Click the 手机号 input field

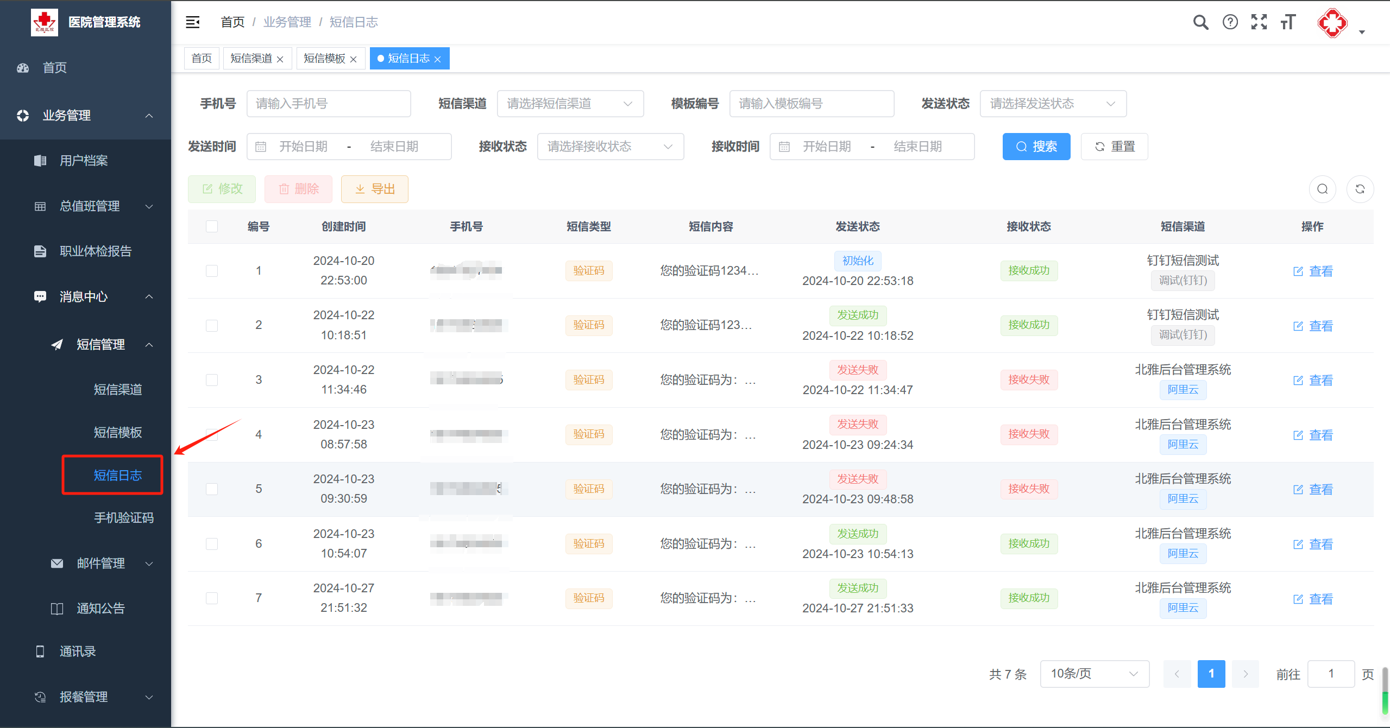point(328,104)
